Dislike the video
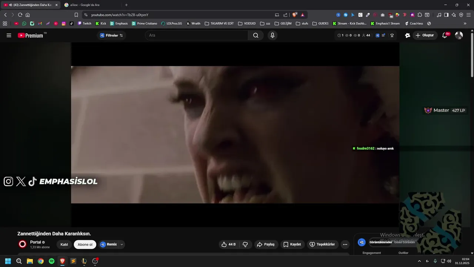Screen dimensions: 474x267 (245, 244)
